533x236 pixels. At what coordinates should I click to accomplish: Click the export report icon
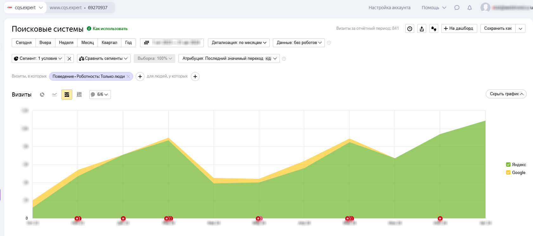(422, 29)
